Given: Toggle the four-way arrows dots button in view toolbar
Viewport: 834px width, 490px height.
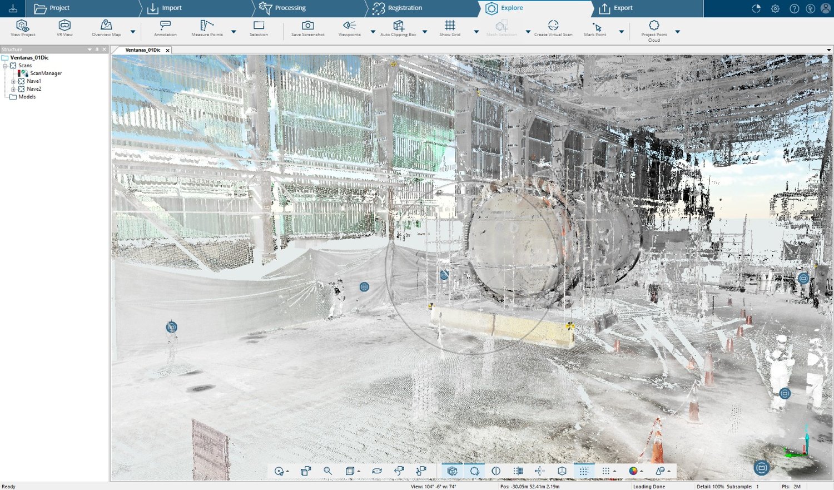Looking at the screenshot, I should [539, 471].
